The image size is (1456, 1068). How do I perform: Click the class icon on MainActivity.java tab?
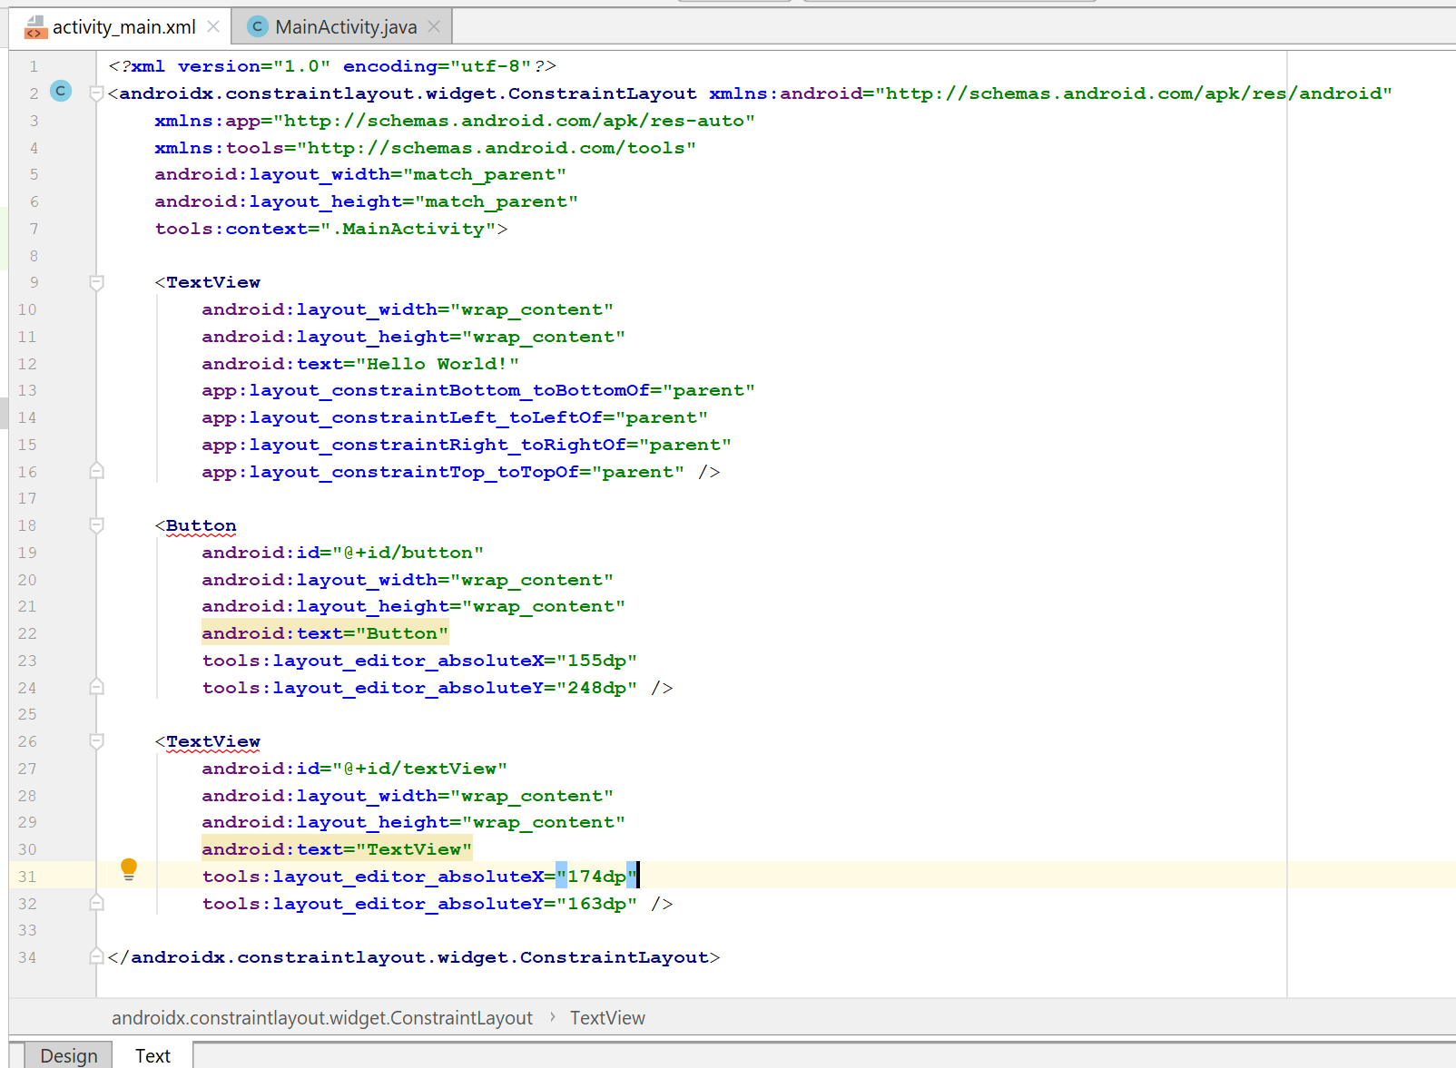pos(258,26)
